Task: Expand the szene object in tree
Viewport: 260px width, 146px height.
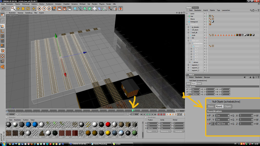Action: (x=187, y=13)
